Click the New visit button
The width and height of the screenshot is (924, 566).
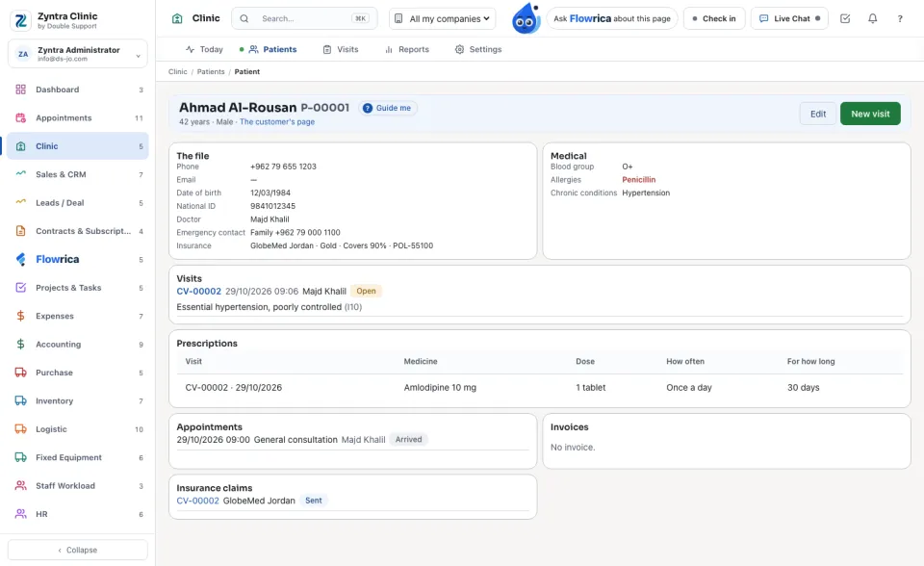click(870, 114)
